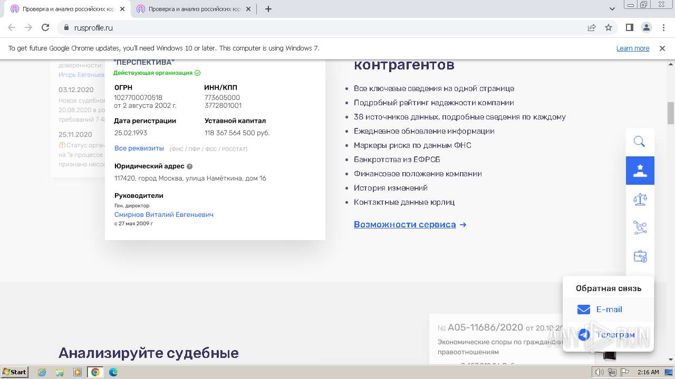Open the Windows Start button
675x379 pixels.
[x=15, y=372]
